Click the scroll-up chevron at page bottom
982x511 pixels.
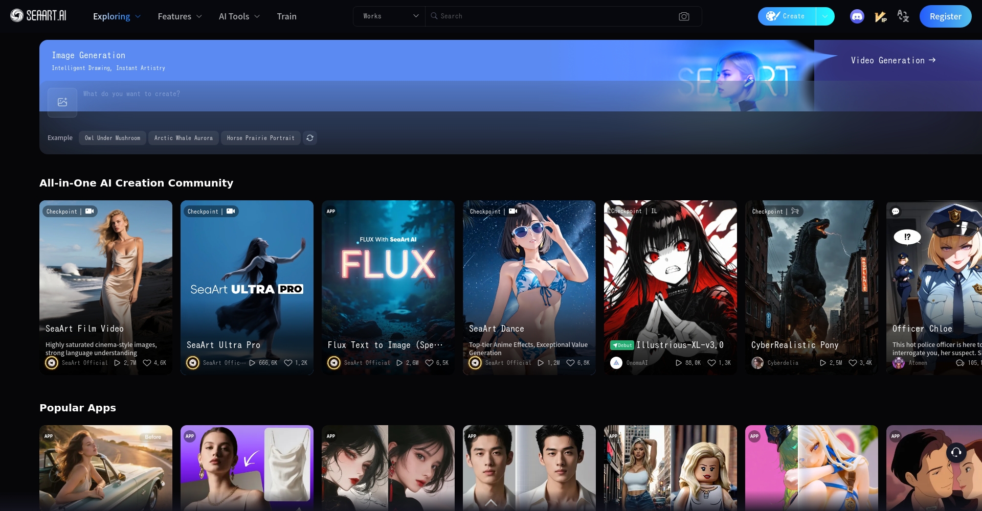click(x=491, y=502)
